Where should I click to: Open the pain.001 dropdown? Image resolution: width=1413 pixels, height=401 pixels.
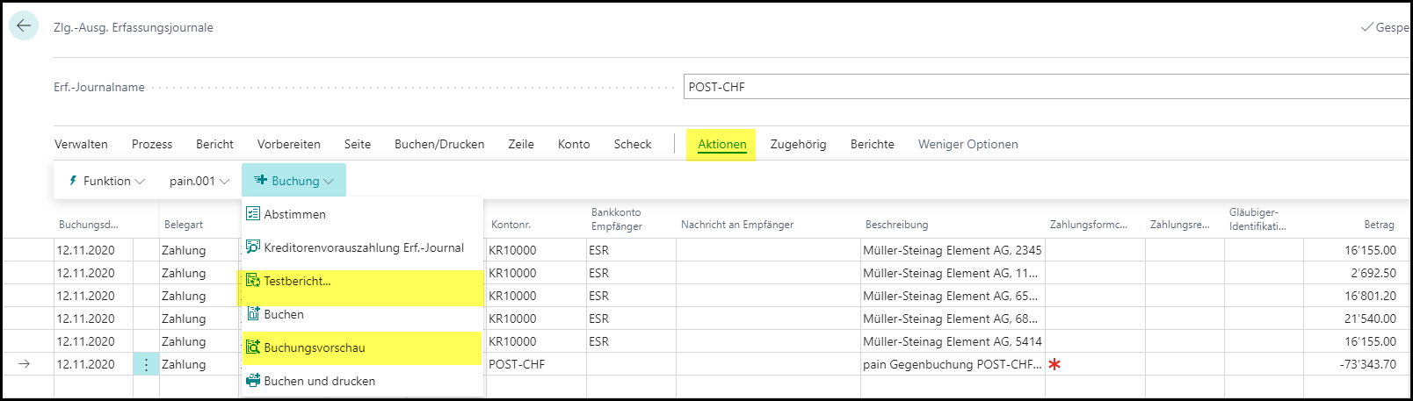pyautogui.click(x=199, y=181)
